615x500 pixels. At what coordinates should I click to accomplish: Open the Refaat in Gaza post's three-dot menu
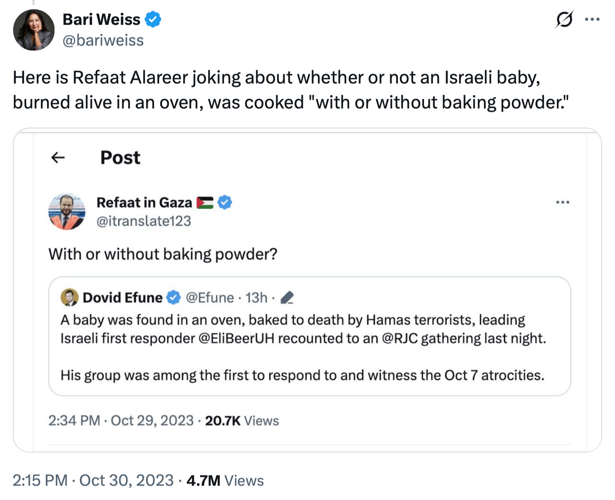point(562,202)
